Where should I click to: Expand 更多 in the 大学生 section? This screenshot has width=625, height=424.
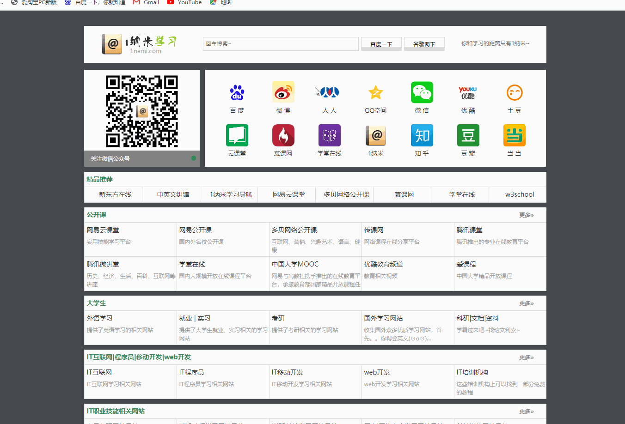coord(526,303)
